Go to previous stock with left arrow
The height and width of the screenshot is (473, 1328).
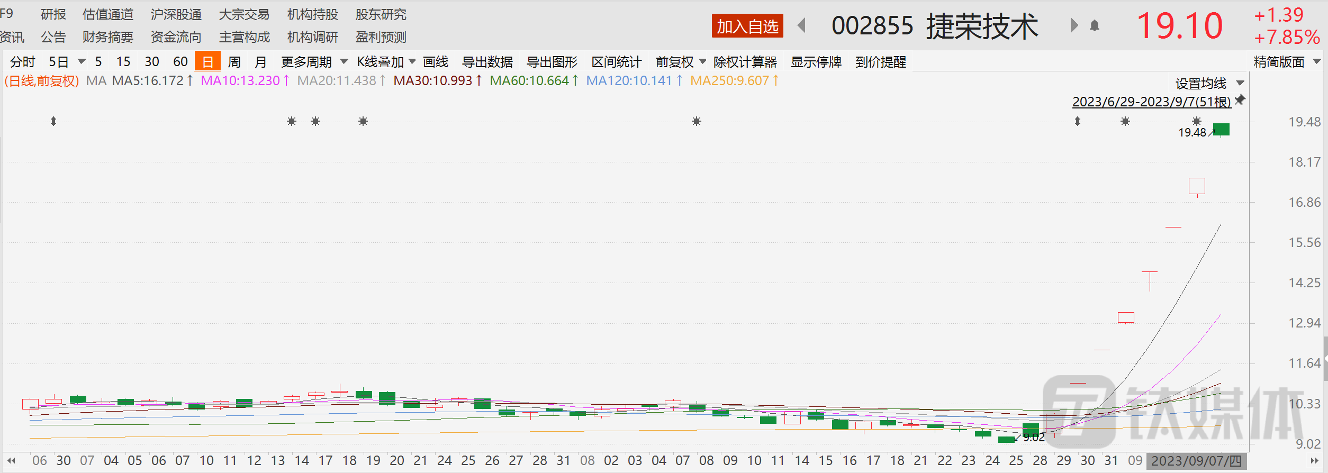(801, 25)
